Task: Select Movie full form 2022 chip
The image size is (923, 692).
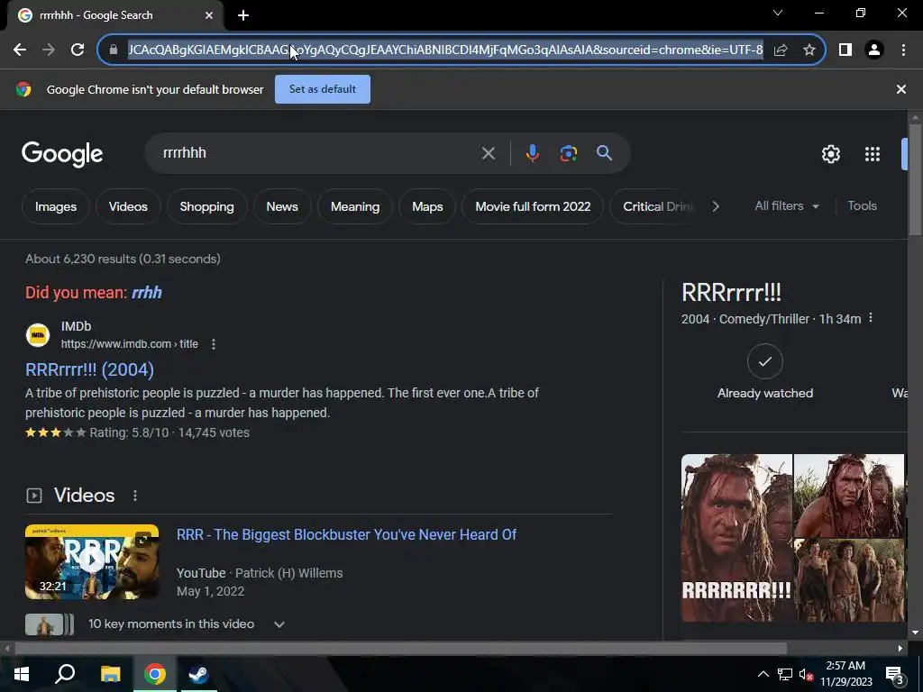Action: (x=533, y=206)
